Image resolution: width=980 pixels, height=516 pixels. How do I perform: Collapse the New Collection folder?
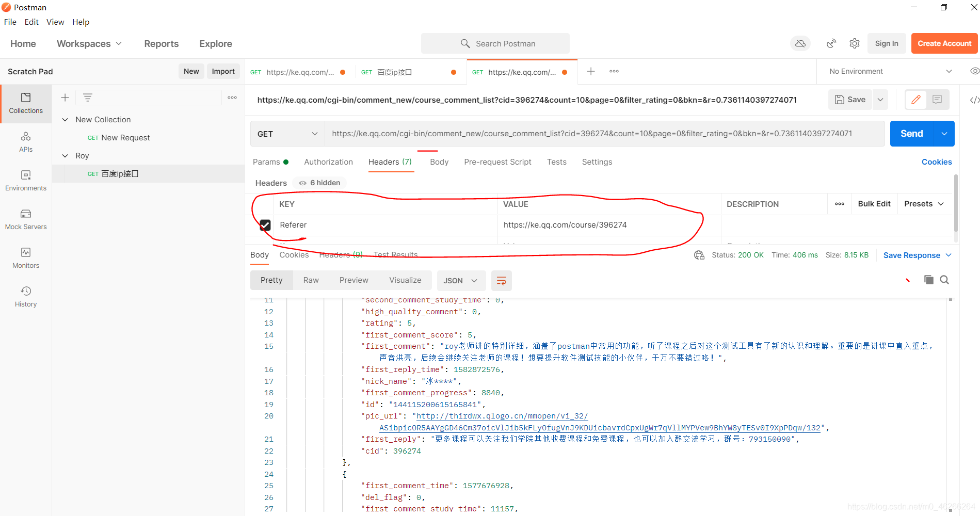click(x=65, y=120)
